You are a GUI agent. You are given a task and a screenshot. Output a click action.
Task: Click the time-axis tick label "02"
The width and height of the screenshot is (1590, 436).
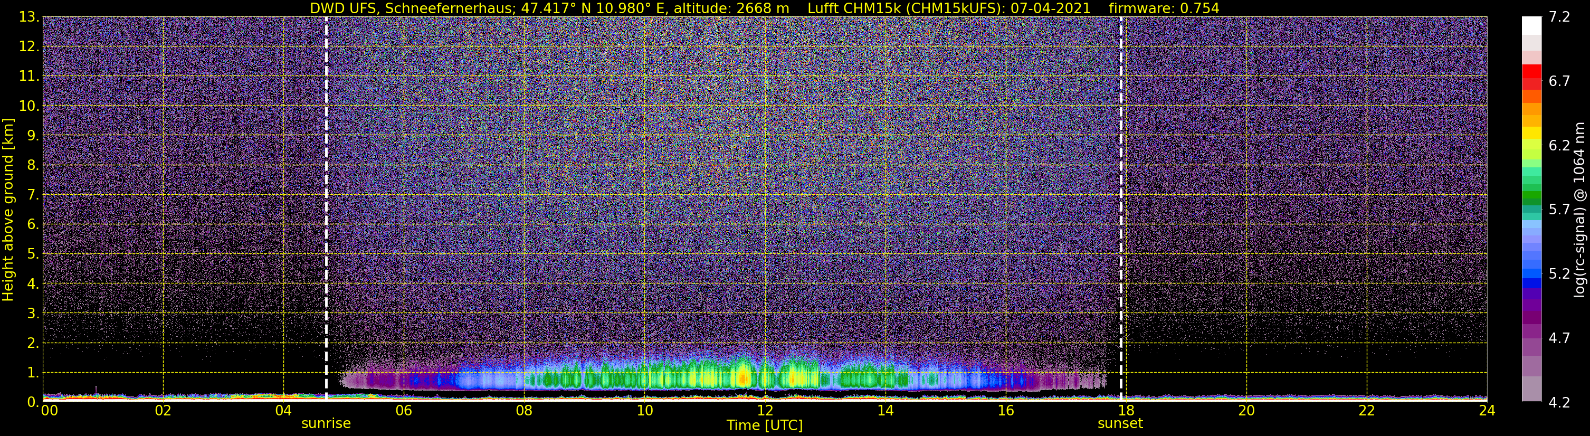pos(163,411)
